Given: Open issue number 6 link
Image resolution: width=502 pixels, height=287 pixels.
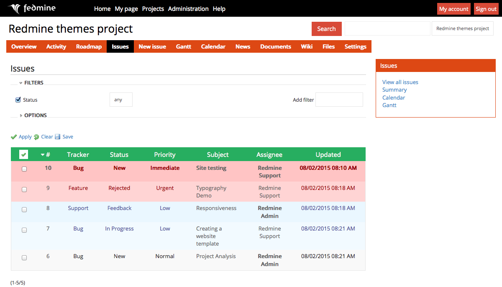Looking at the screenshot, I should pyautogui.click(x=48, y=256).
